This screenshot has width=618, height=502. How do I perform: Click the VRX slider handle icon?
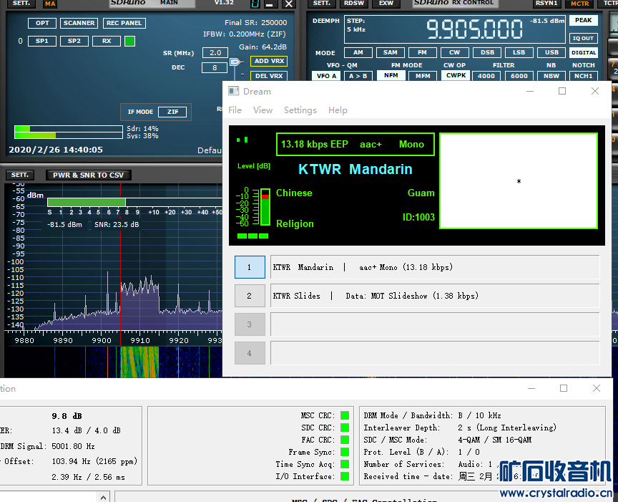click(x=235, y=63)
